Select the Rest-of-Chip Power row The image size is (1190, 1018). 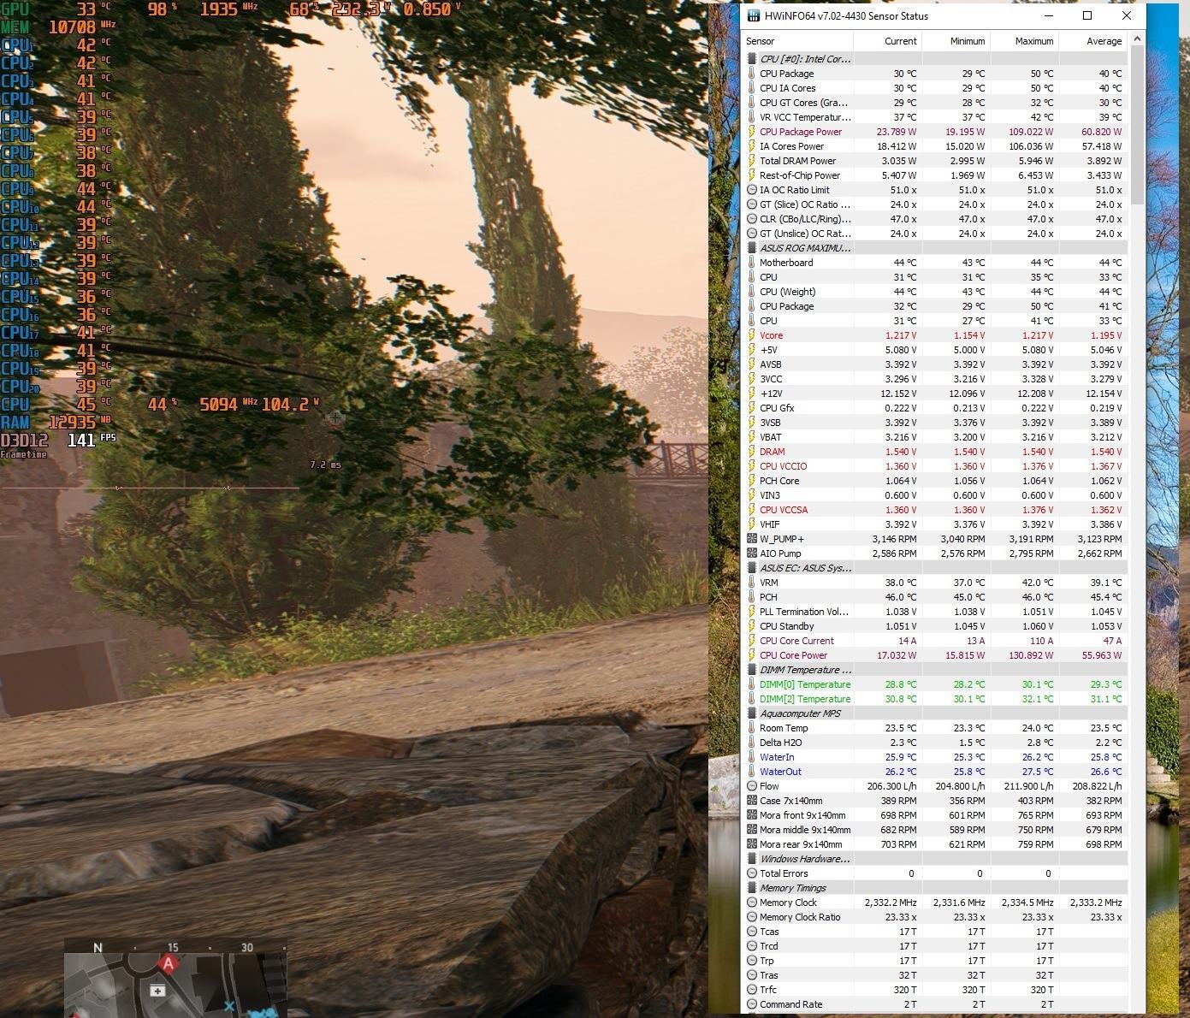(x=935, y=175)
